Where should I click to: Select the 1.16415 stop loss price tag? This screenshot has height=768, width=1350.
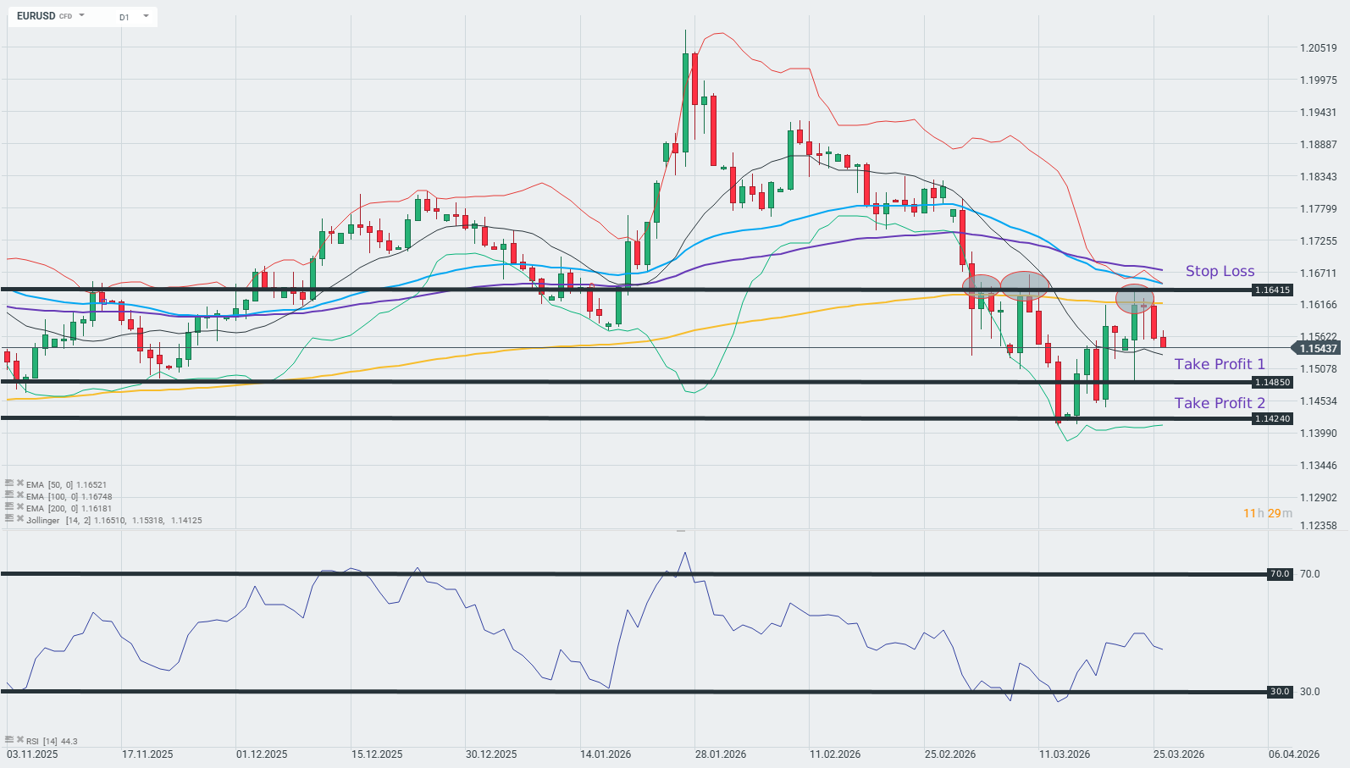pos(1272,290)
